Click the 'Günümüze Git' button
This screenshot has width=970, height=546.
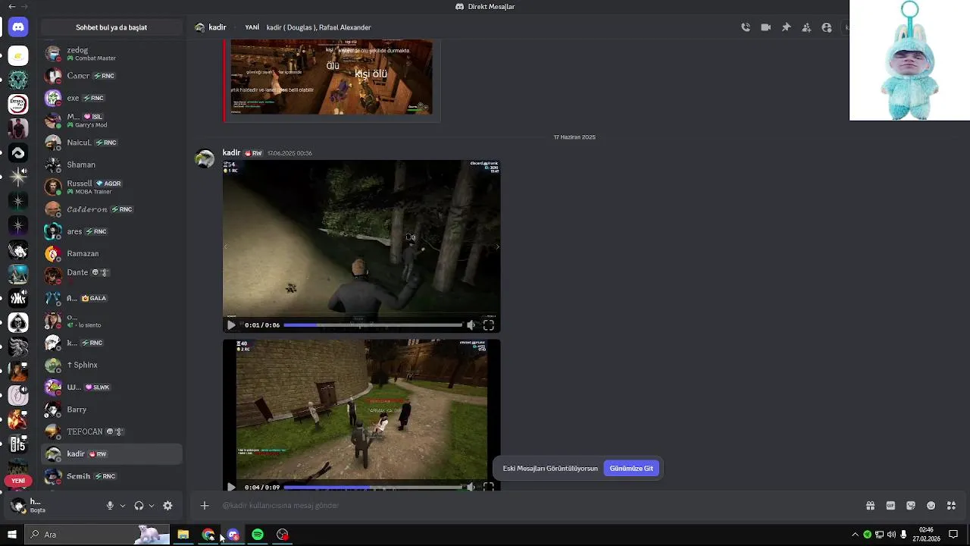click(631, 468)
